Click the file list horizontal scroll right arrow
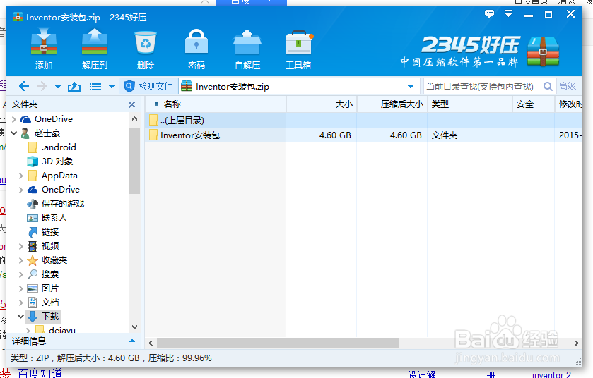The image size is (593, 378). 576,343
